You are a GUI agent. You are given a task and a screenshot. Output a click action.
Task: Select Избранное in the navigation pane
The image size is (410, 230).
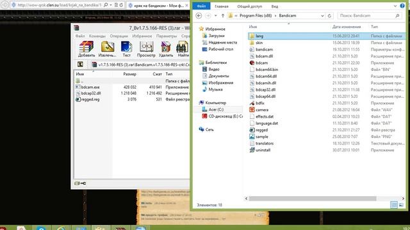[215, 29]
